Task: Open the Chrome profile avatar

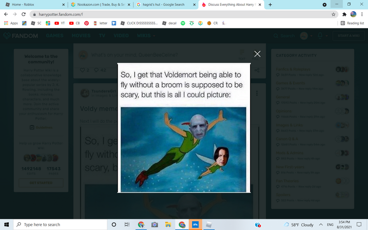Action: [x=353, y=14]
